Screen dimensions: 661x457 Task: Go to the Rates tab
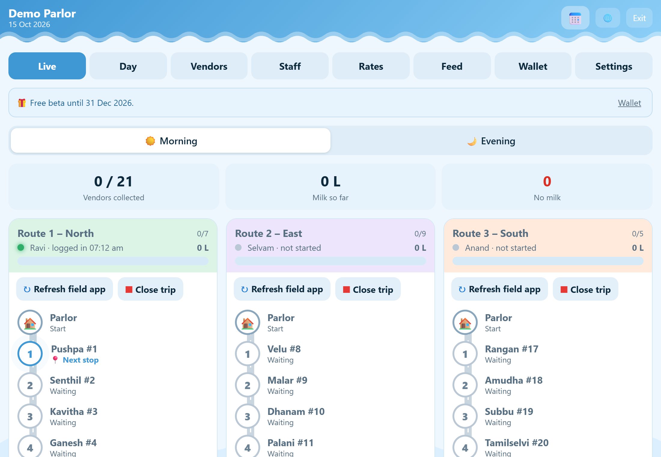pyautogui.click(x=371, y=66)
